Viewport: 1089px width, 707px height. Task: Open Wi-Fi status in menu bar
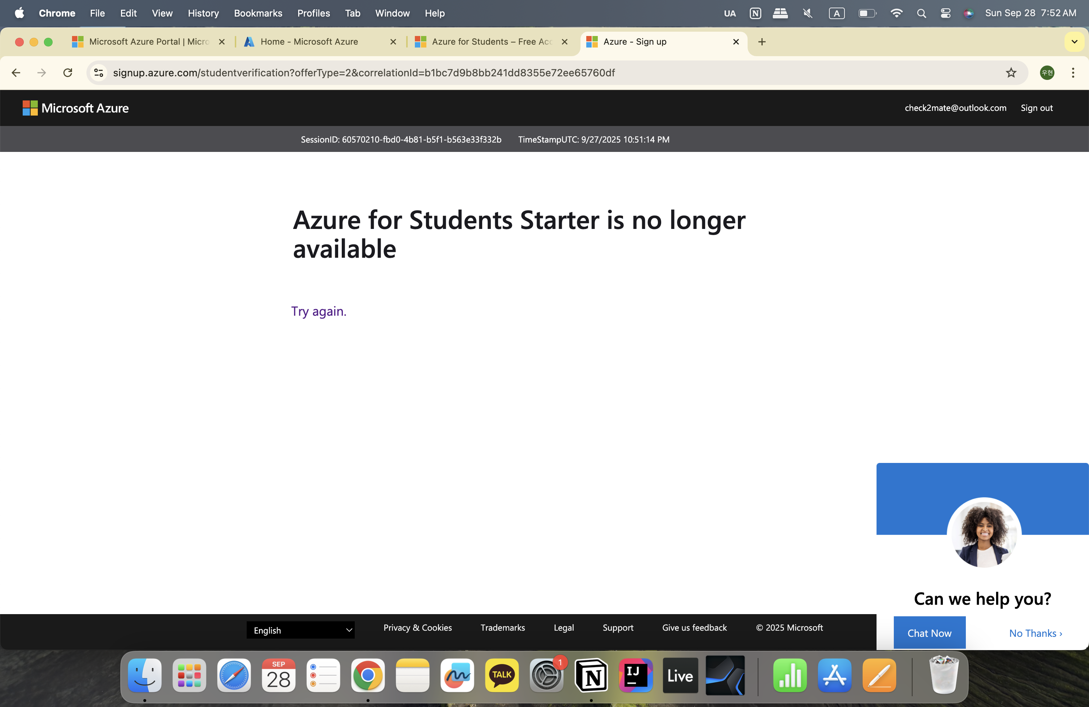tap(896, 13)
